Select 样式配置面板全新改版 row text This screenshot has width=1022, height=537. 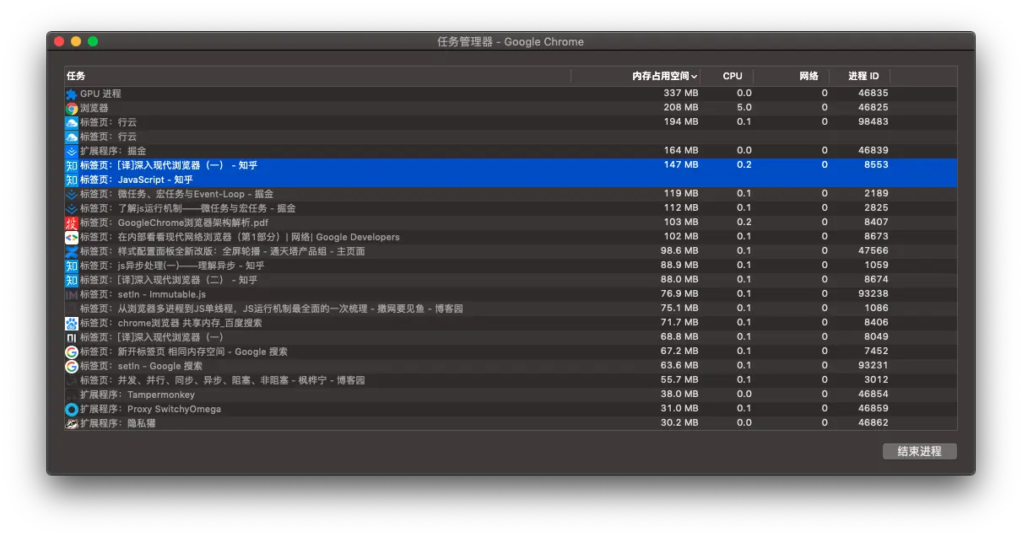point(223,251)
